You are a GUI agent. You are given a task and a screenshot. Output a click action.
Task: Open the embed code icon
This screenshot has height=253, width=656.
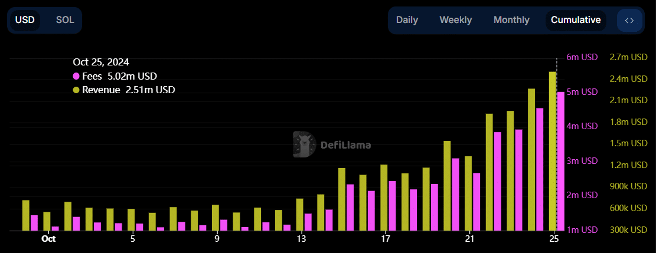tap(629, 20)
